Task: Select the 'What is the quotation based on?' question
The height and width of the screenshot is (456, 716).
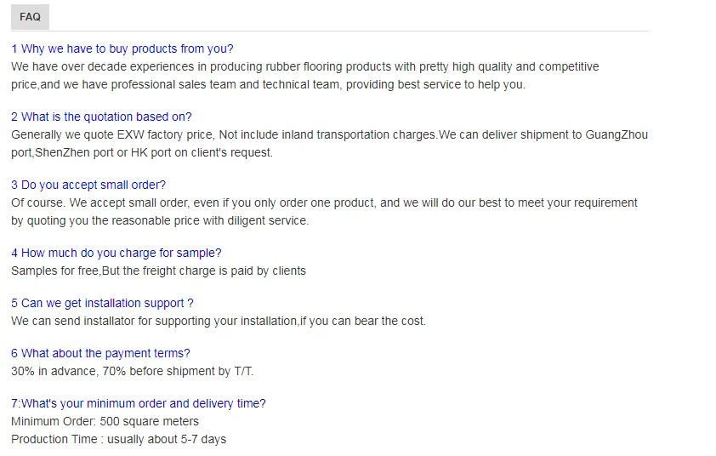Action: (x=101, y=117)
